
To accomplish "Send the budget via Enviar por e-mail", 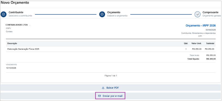I will coord(111,96).
